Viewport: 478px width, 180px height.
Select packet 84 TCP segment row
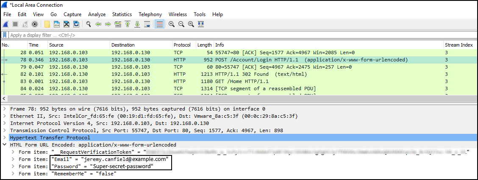coord(239,89)
